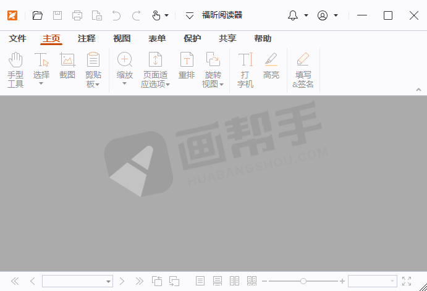Click the print icon in title bar

click(x=77, y=15)
